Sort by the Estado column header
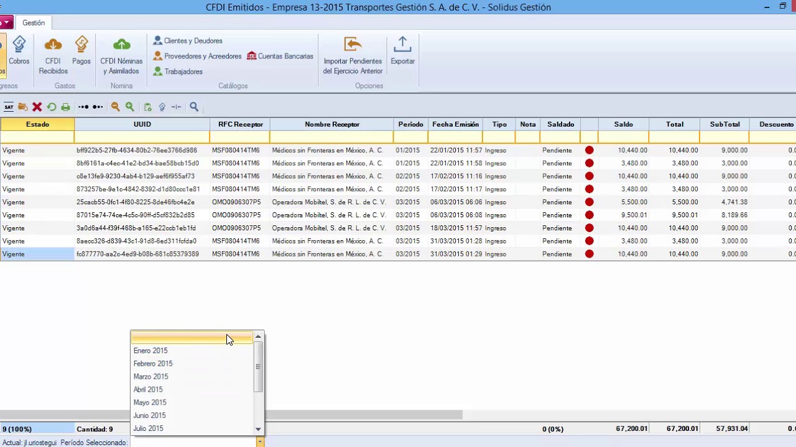Viewport: 796px width, 447px height. [37, 125]
